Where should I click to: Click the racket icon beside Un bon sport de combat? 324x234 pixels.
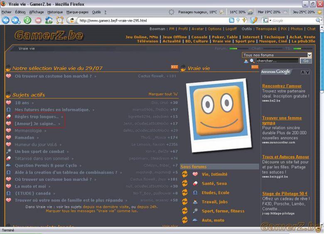point(8,151)
